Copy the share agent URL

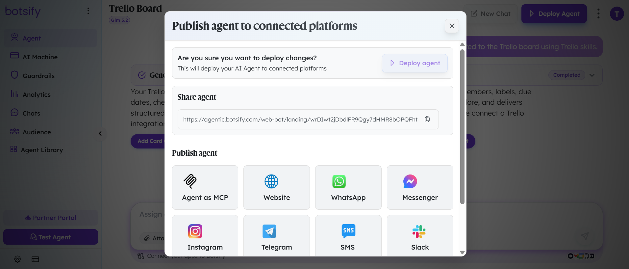tap(427, 119)
